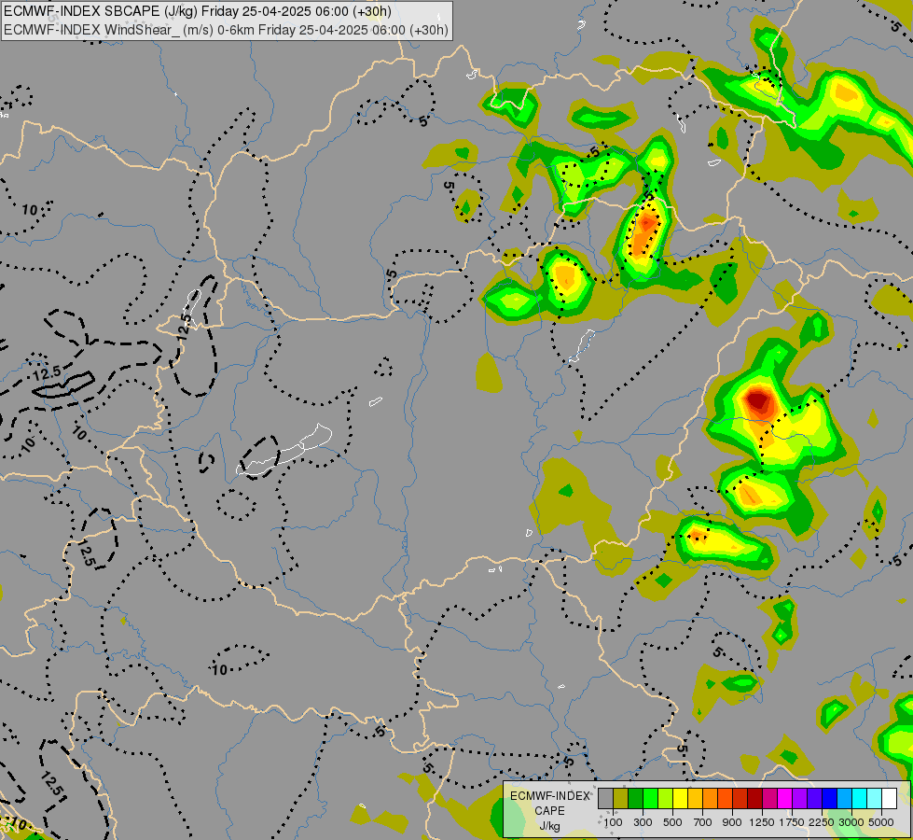Select the pure blue legend swatch

(x=830, y=799)
